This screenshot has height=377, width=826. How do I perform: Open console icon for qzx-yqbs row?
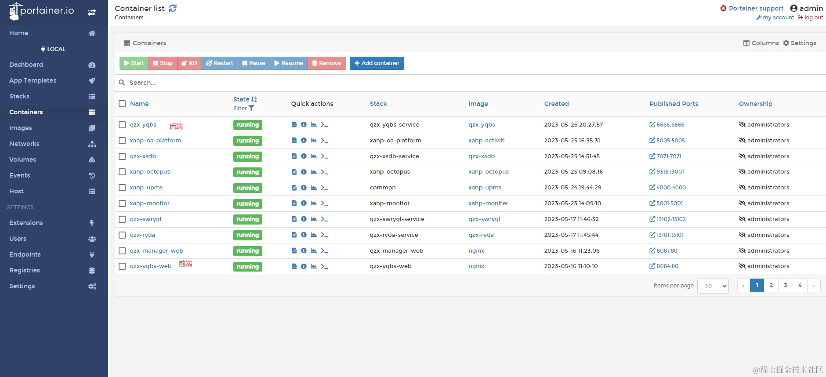[x=324, y=125]
